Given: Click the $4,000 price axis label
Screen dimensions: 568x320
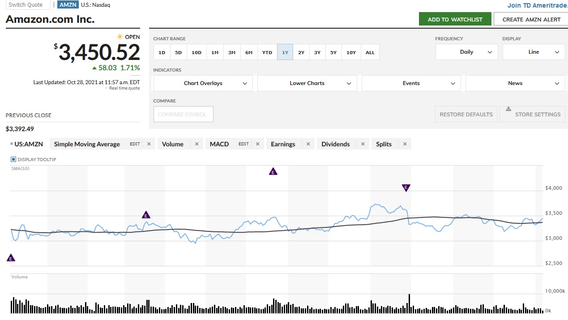Looking at the screenshot, I should (554, 188).
